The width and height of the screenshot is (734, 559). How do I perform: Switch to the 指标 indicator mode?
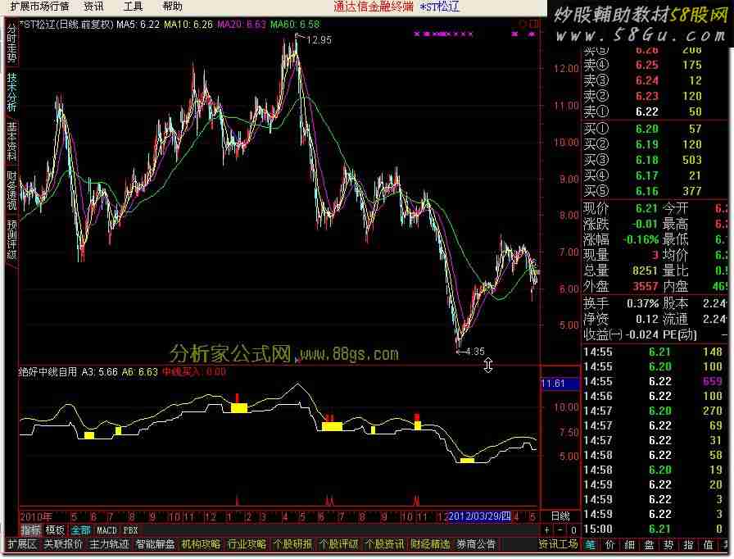point(30,530)
